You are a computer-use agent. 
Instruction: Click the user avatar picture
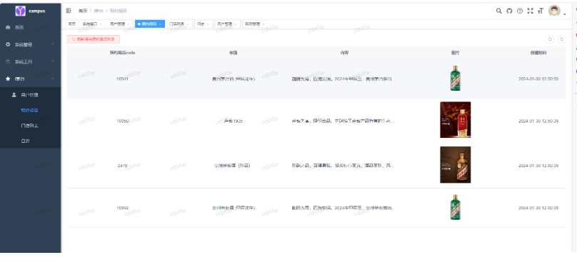(554, 11)
